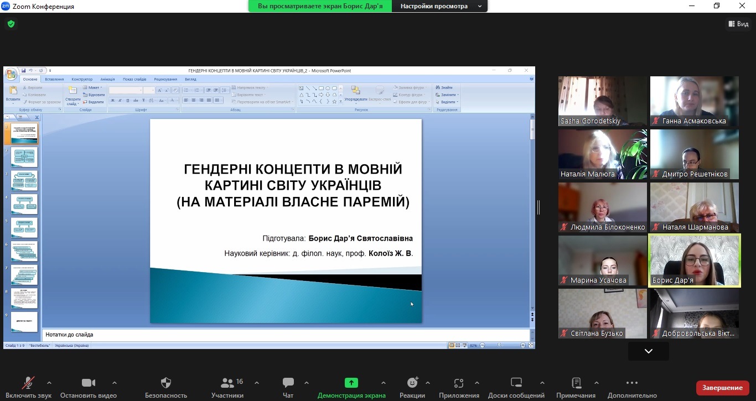This screenshot has height=401, width=756.
Task: Click the zoom out minus button
Action: point(483,345)
